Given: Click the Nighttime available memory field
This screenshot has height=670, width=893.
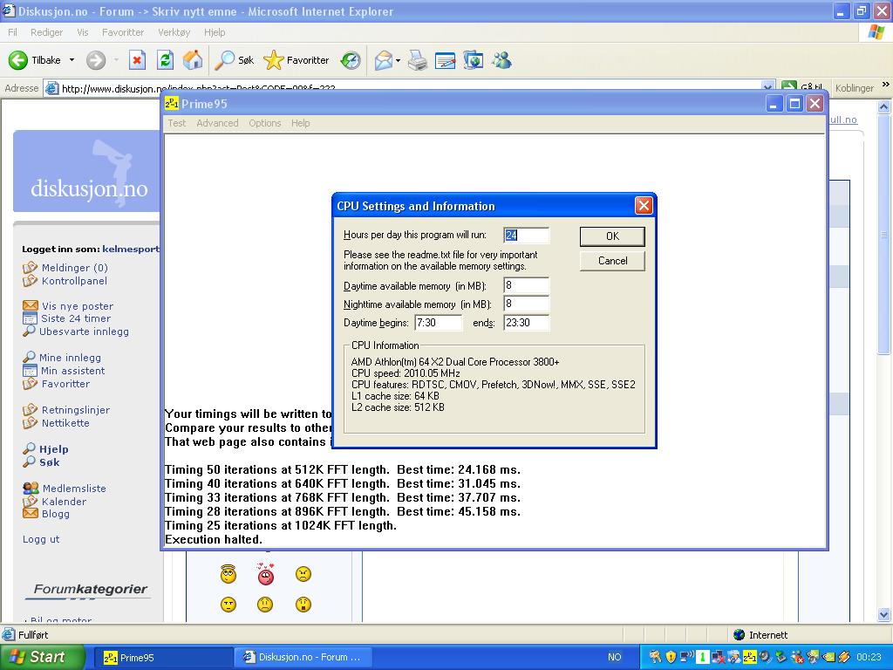Looking at the screenshot, I should [526, 304].
